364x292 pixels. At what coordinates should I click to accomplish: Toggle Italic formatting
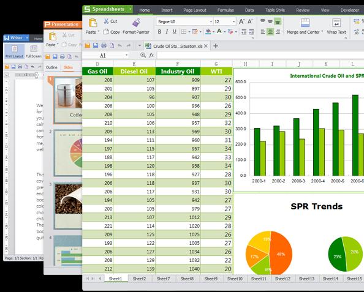167,32
